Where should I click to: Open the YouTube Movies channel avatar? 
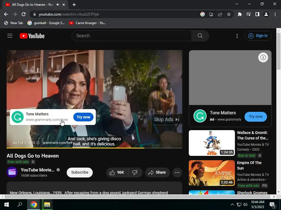pos(12,172)
